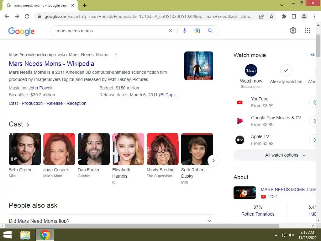Viewport: 321px width, 241px height.
Task: Bookmark this tab with the star icon
Action: pyautogui.click(x=271, y=16)
